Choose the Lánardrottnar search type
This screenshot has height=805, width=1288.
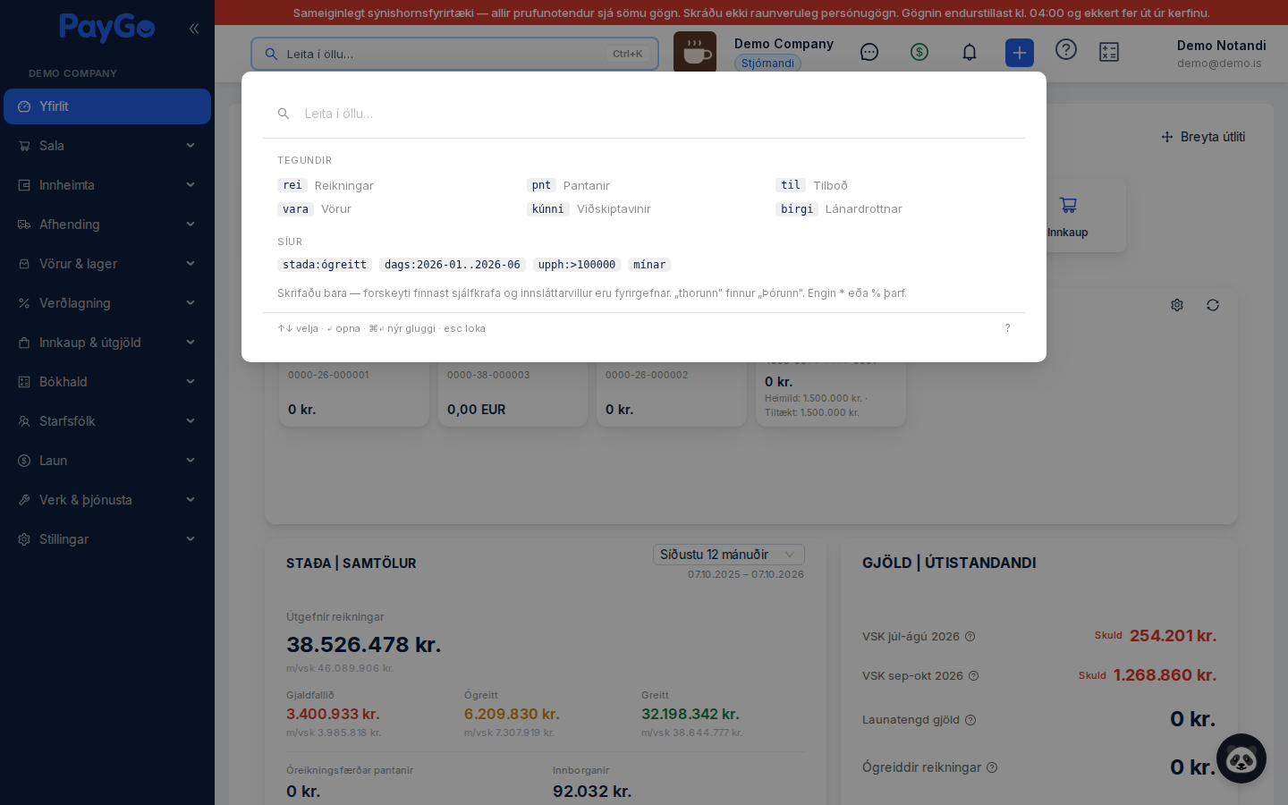839,208
